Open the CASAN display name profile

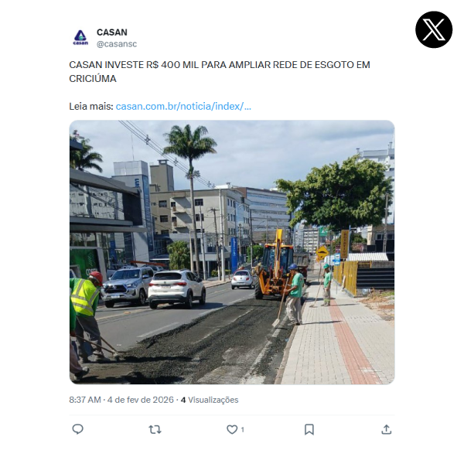(x=112, y=32)
